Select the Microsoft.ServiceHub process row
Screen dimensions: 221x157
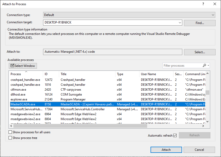pyautogui.click(x=108, y=109)
